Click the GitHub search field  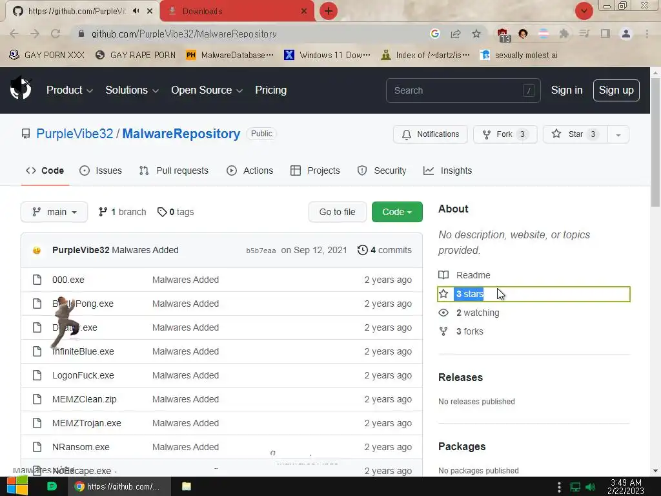(463, 90)
